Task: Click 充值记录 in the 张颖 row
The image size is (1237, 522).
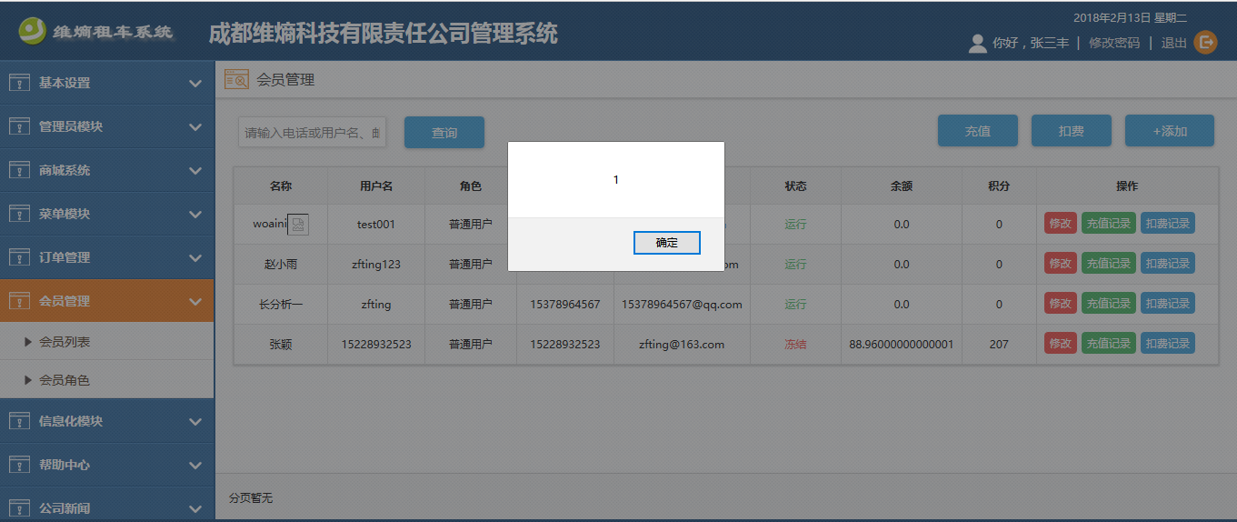Action: [x=1109, y=343]
